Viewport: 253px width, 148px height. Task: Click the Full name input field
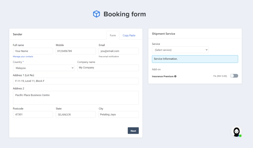33,51
